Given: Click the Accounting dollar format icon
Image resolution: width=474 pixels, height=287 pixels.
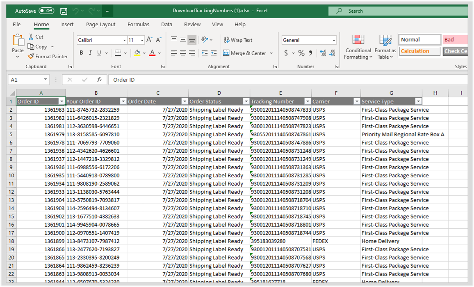Looking at the screenshot, I should click(x=286, y=53).
